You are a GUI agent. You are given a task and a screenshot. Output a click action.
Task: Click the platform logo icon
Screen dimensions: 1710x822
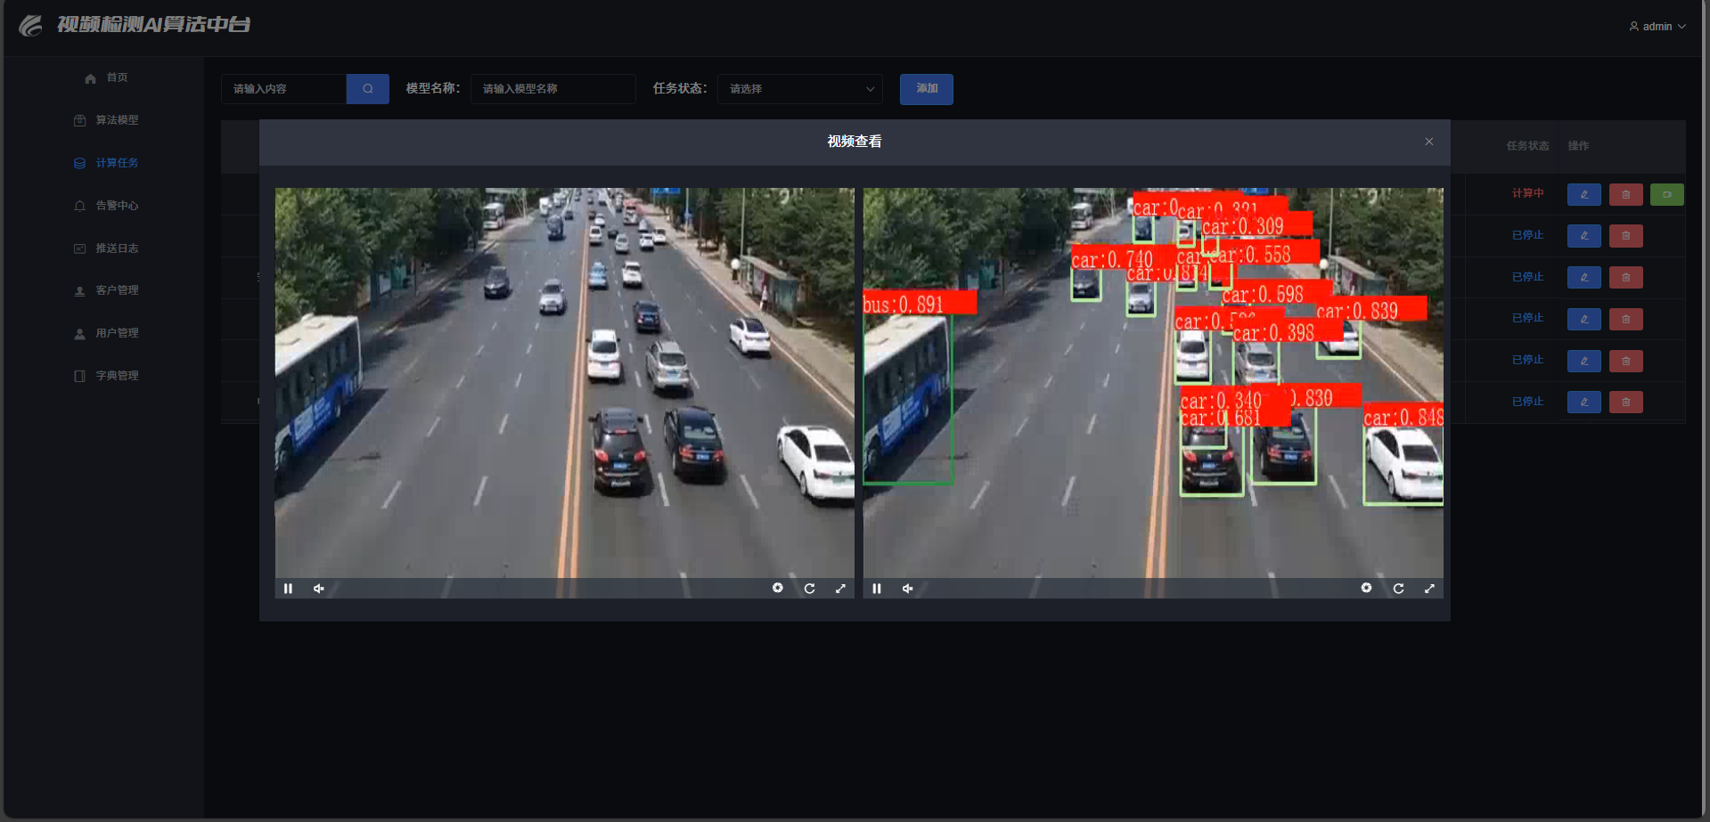coord(31,25)
